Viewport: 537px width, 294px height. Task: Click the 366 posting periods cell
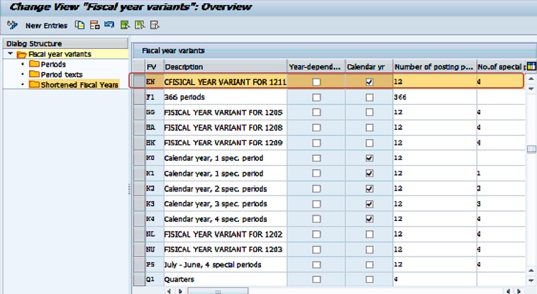coord(435,97)
